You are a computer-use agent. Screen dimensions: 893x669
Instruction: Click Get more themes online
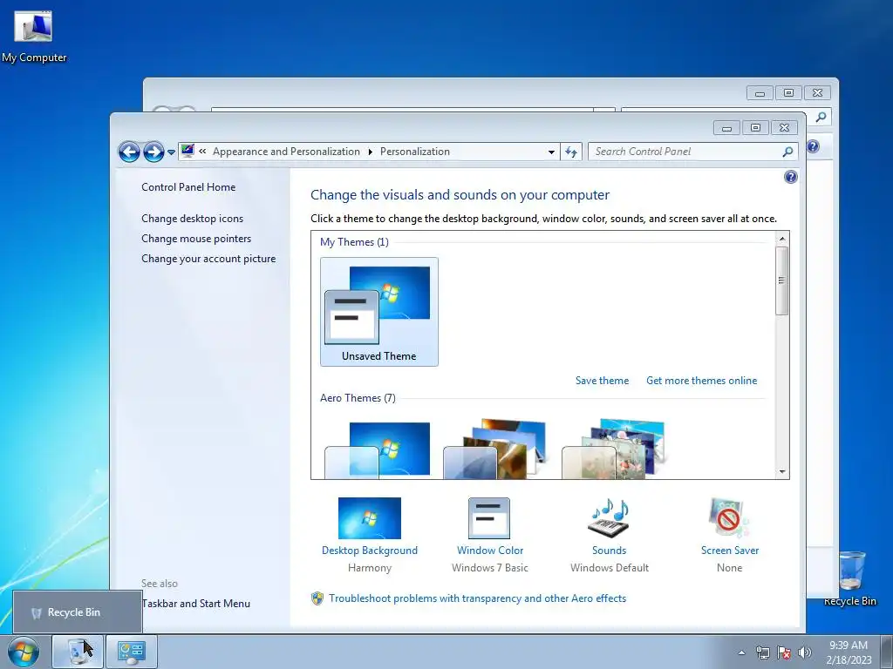(702, 381)
